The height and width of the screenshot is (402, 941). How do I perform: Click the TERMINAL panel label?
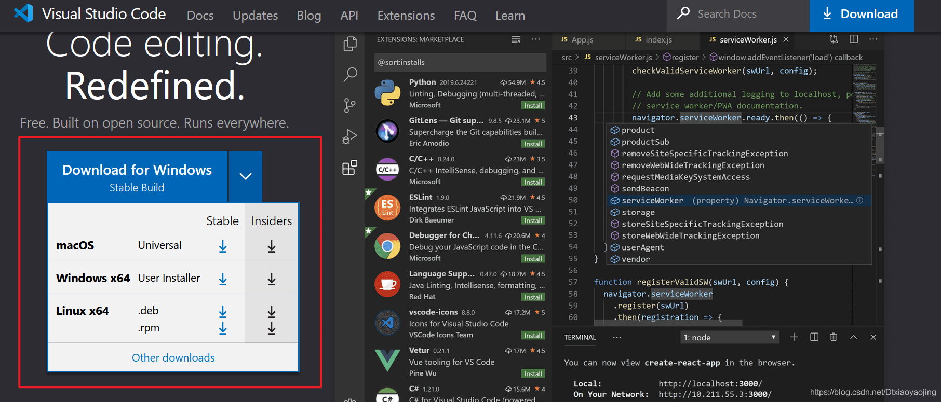[580, 338]
